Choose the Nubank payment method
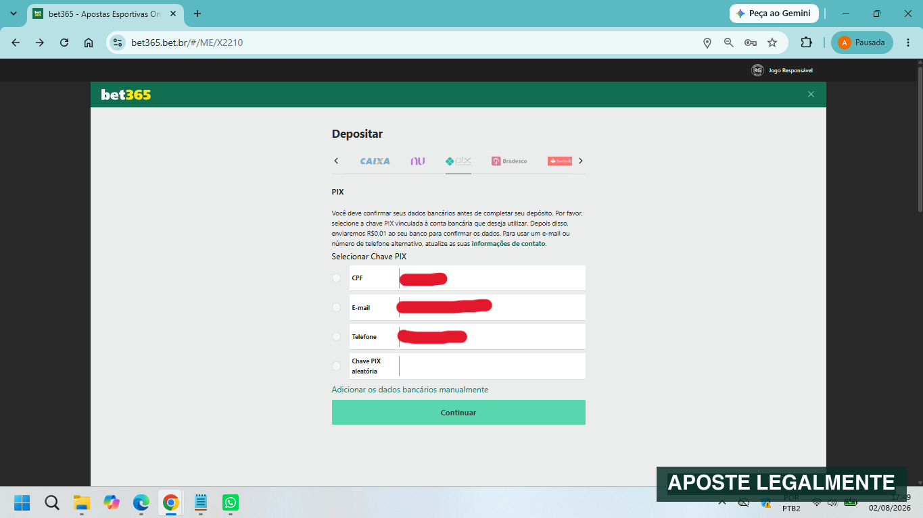 [x=418, y=161]
